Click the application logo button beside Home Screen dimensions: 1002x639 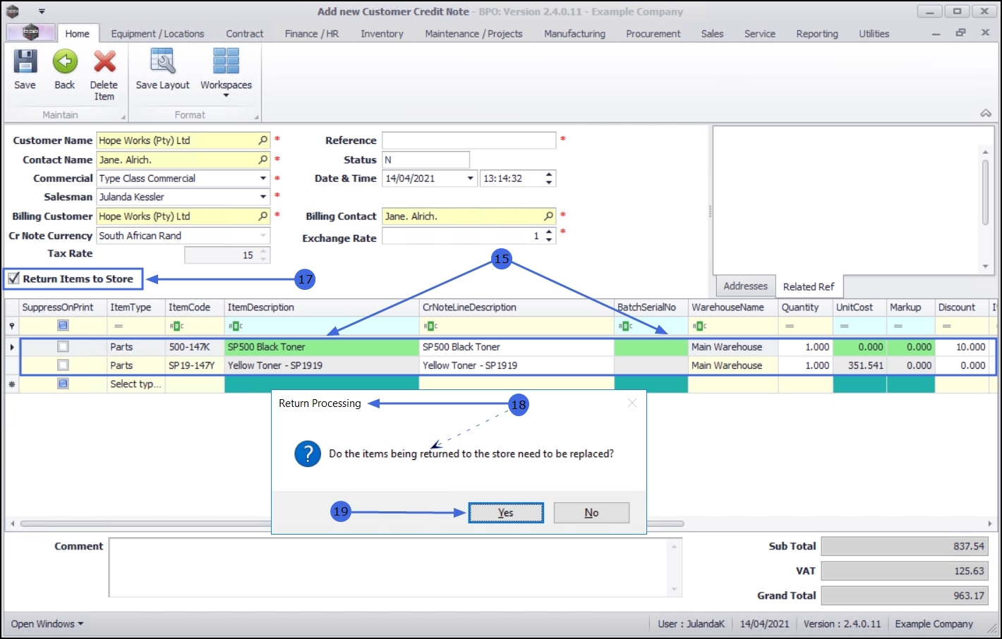(30, 32)
